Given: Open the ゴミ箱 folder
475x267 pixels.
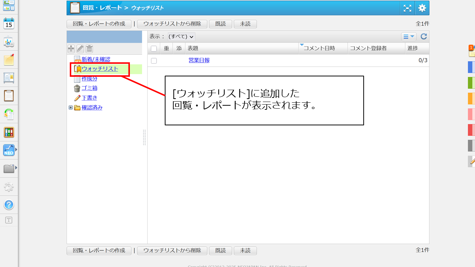Looking at the screenshot, I should point(89,88).
